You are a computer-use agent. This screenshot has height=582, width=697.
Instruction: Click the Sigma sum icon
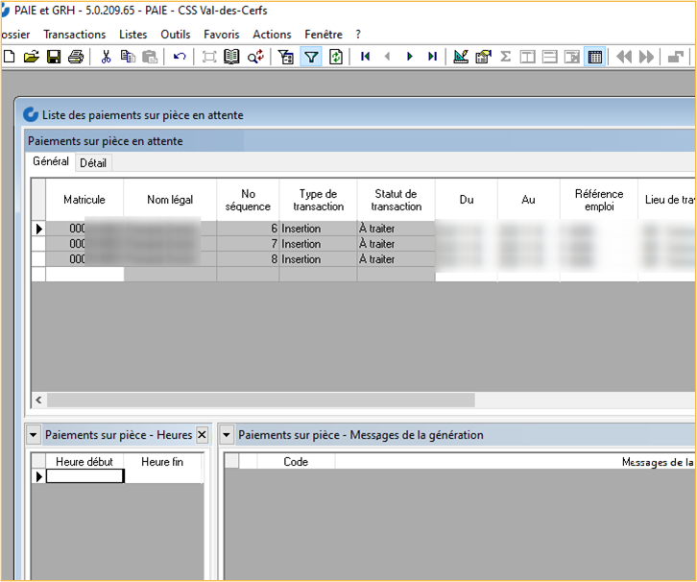click(x=505, y=57)
